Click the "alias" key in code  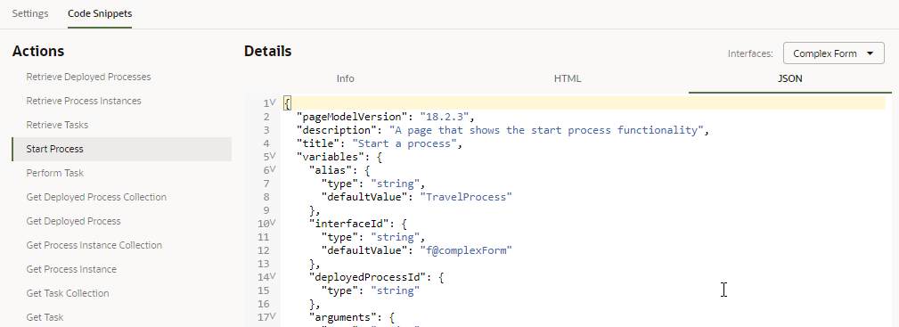(x=331, y=170)
